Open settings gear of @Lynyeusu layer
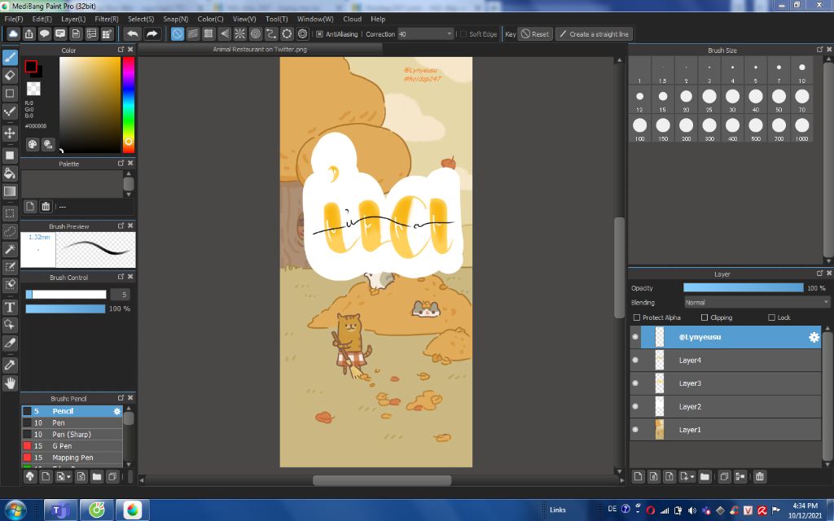 click(814, 337)
